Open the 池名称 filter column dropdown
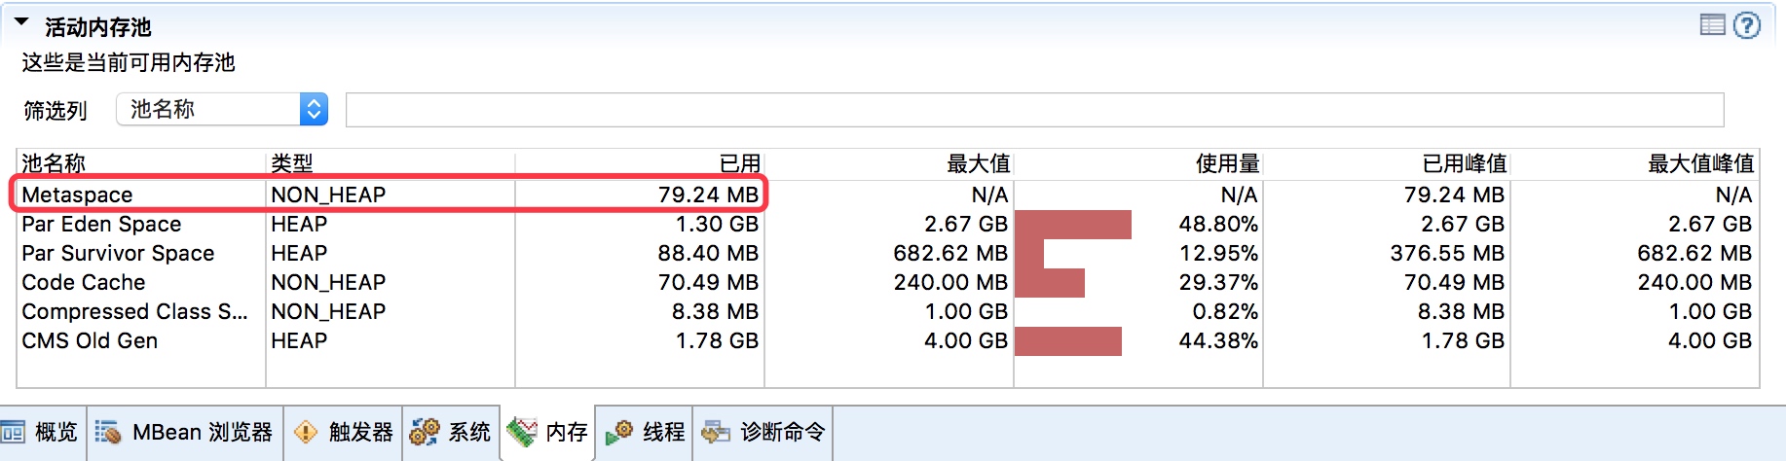1786x461 pixels. (222, 109)
